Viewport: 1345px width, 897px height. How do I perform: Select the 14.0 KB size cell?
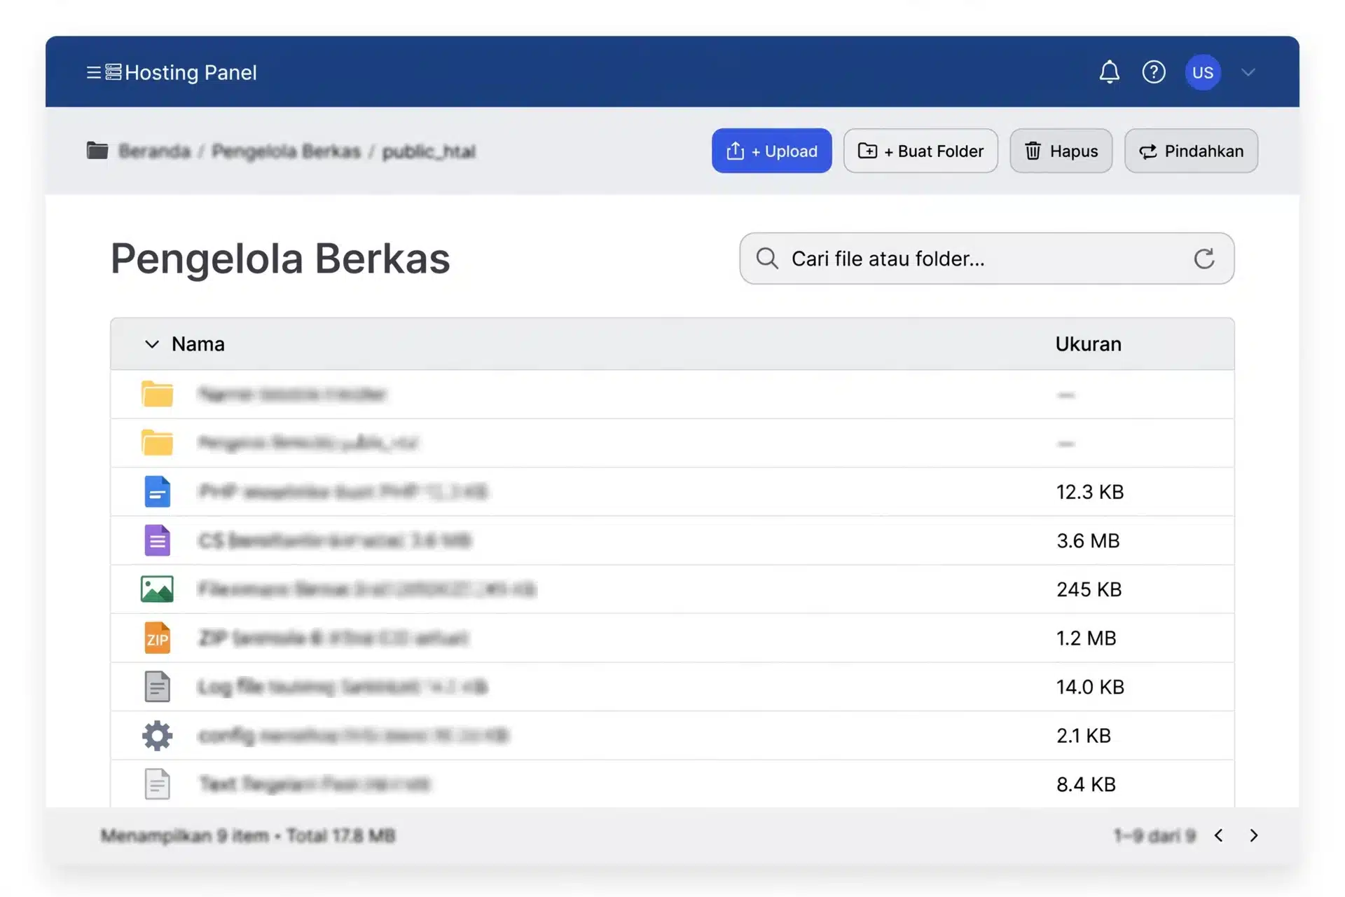(1090, 687)
